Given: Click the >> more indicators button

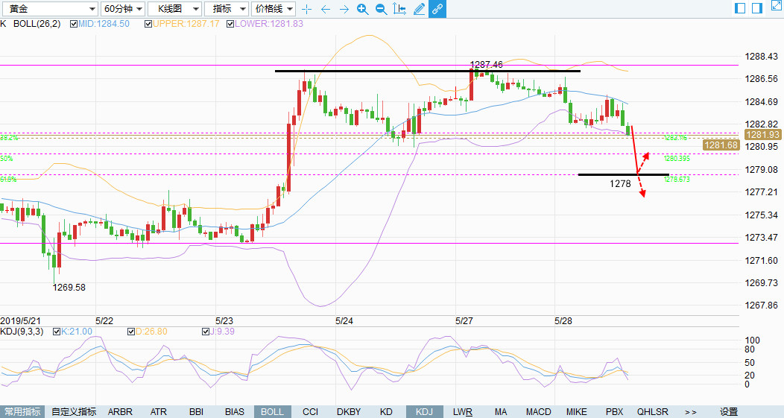Looking at the screenshot, I should click(x=691, y=412).
